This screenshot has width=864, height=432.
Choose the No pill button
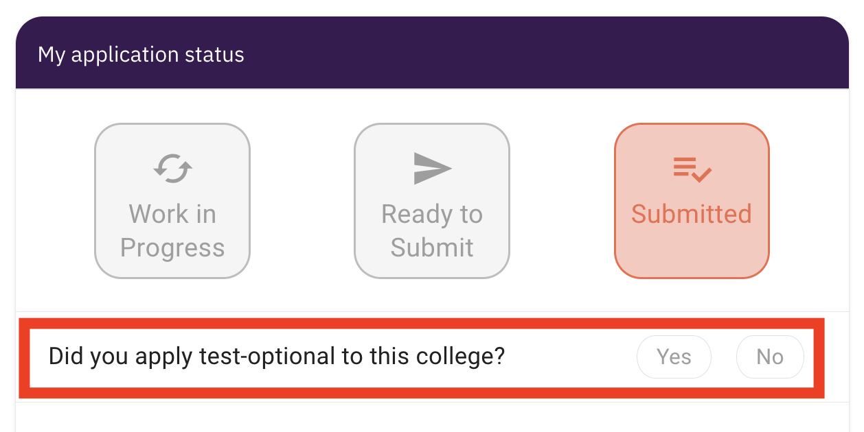770,357
